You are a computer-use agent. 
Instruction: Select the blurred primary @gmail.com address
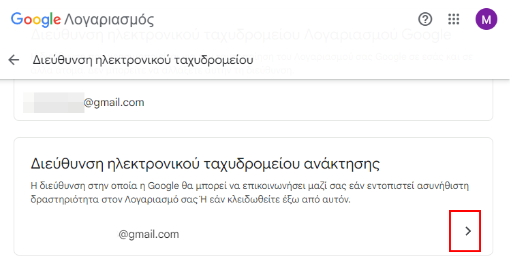[x=84, y=103]
